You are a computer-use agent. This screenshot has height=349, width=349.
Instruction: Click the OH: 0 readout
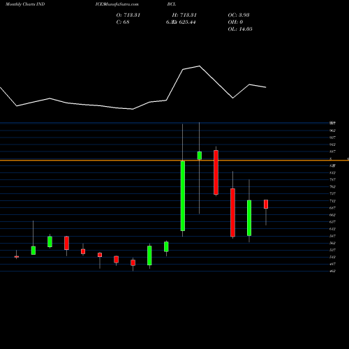[x=235, y=22]
